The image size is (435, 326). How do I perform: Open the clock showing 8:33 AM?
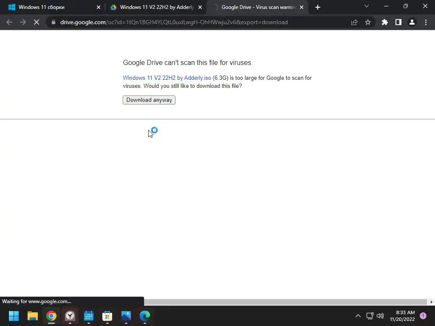(x=402, y=316)
